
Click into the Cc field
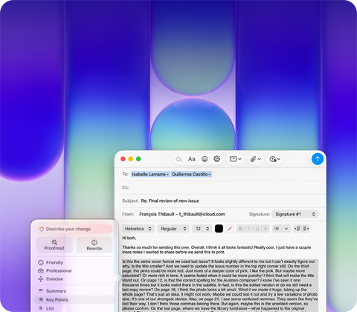pyautogui.click(x=223, y=187)
